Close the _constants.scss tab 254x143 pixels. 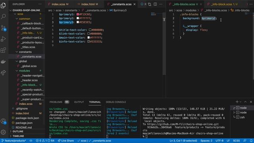135,4
